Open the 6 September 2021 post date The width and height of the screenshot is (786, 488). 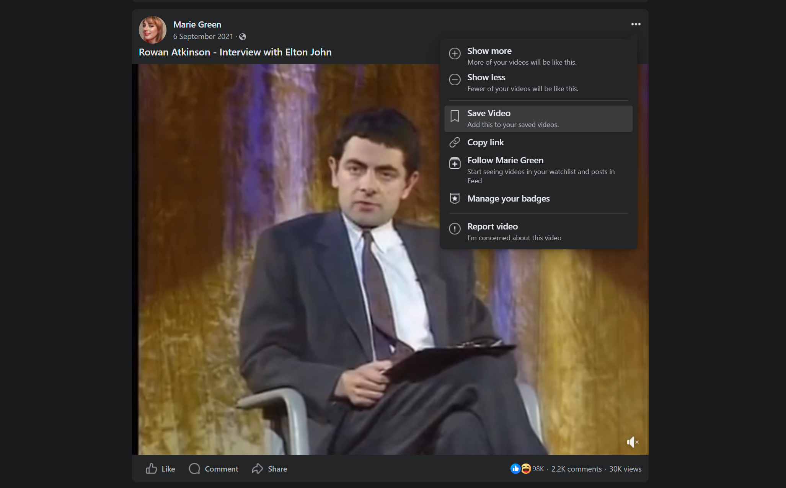coord(203,36)
